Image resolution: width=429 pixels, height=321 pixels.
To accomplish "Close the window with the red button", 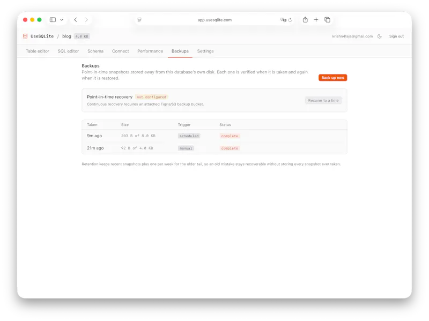I will point(25,20).
